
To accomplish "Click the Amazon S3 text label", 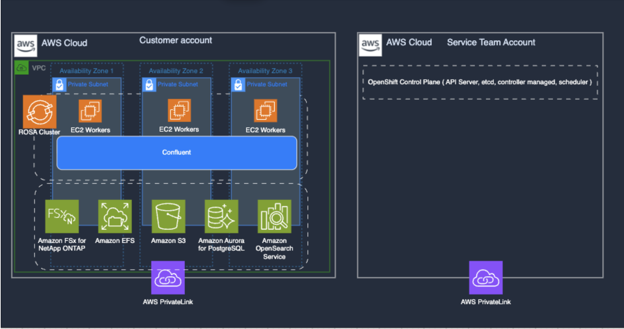I will pyautogui.click(x=168, y=241).
